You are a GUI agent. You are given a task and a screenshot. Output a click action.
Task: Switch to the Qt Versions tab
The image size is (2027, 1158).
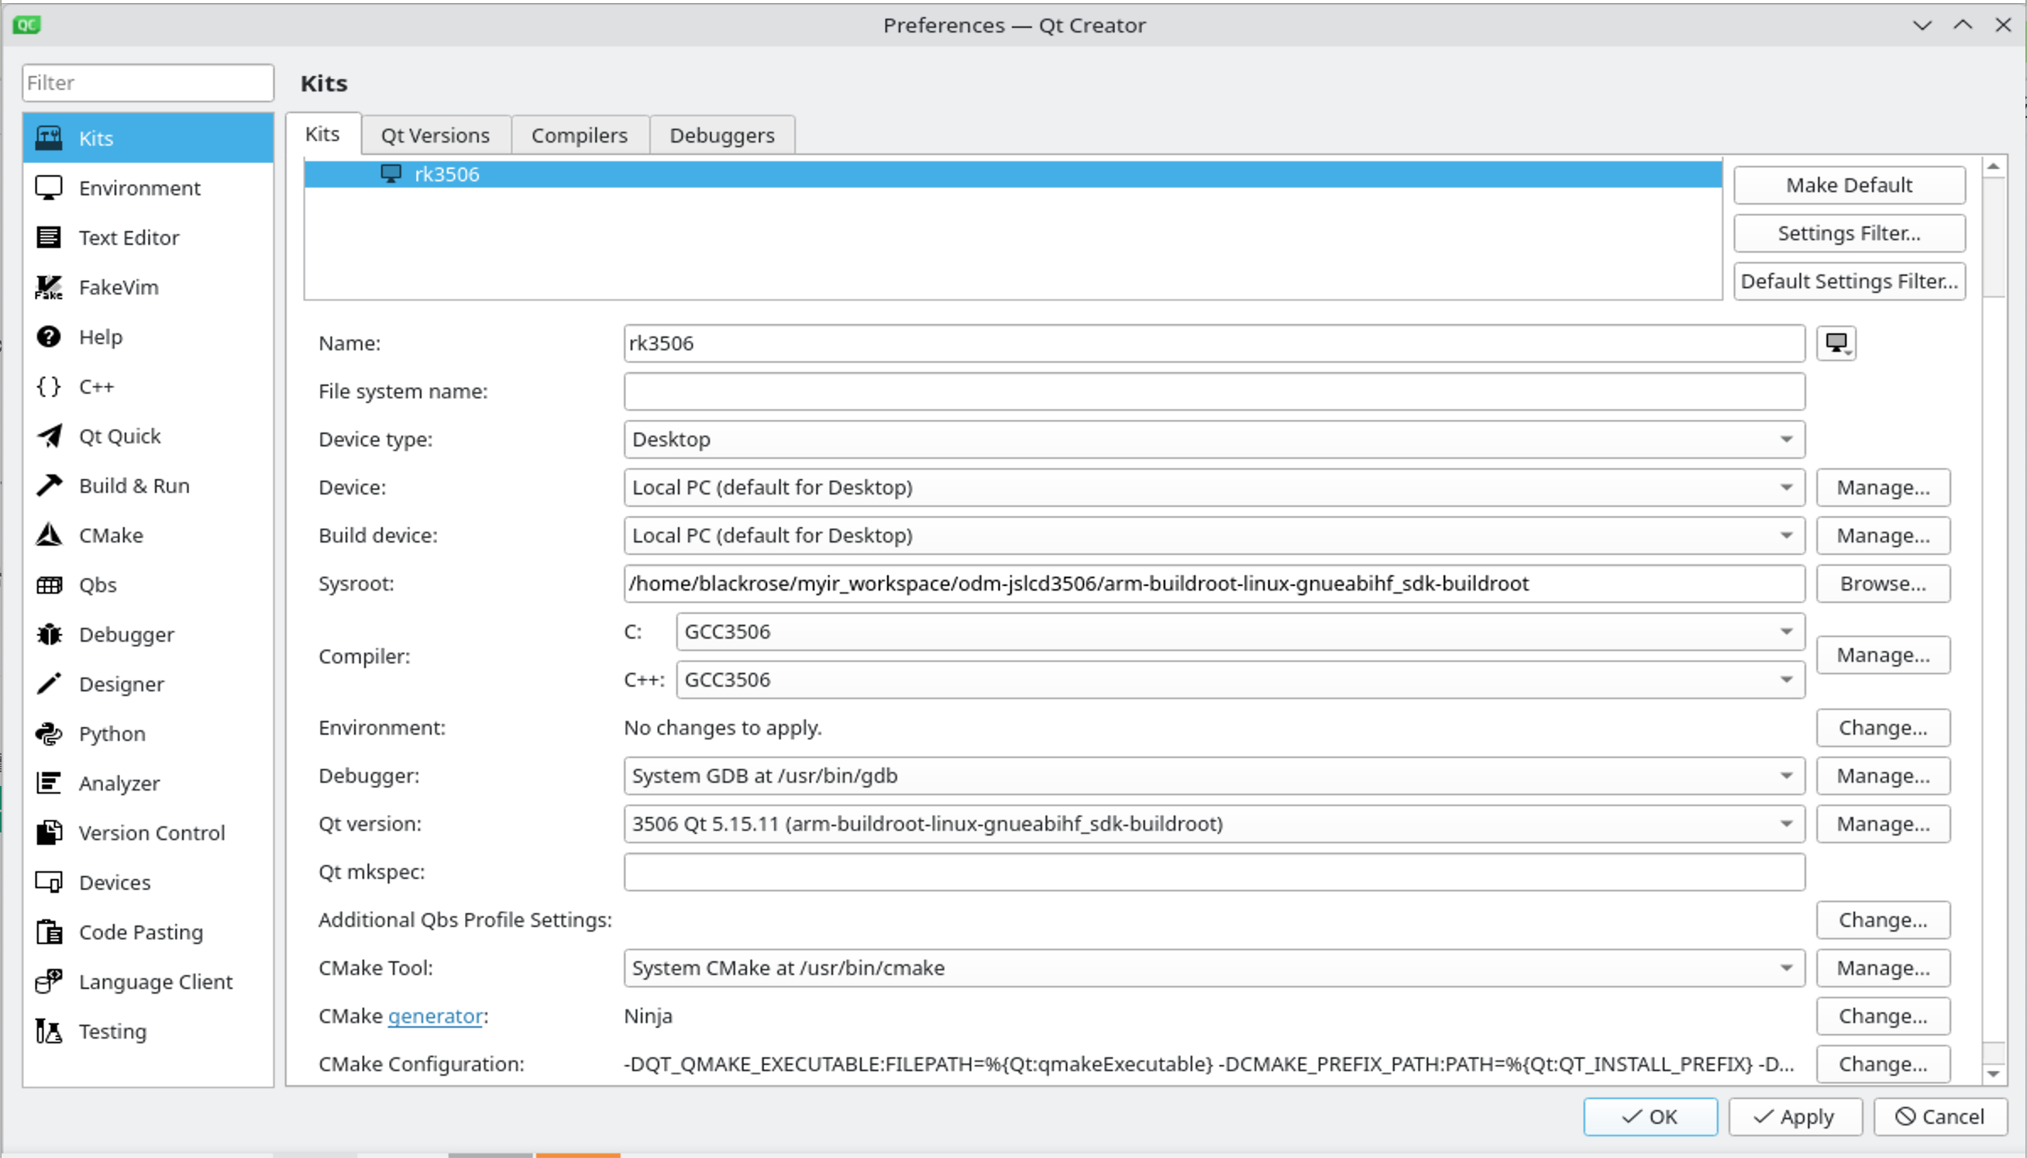click(x=435, y=135)
